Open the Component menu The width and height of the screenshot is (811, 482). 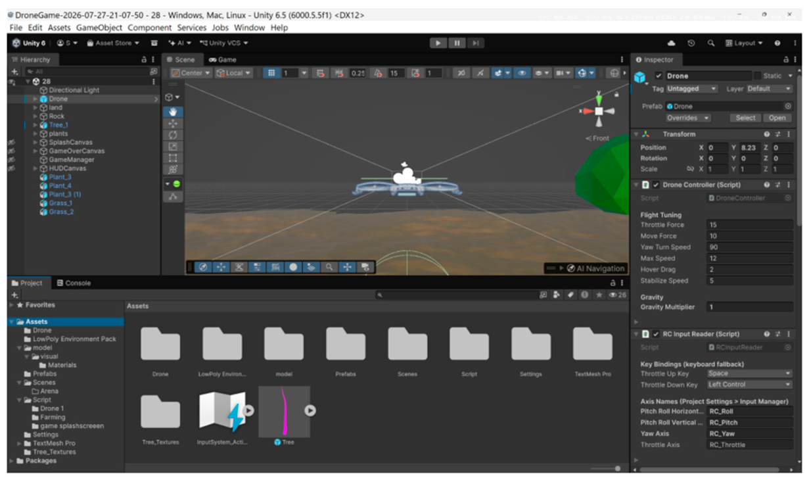coord(149,28)
